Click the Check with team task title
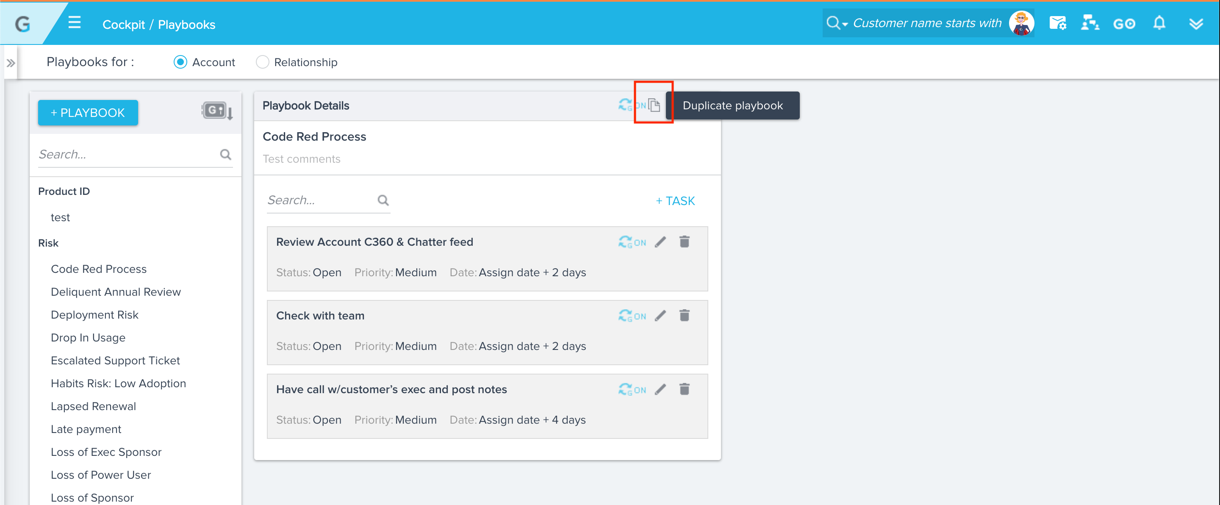 click(x=320, y=316)
